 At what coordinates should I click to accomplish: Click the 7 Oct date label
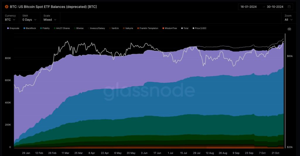[262, 153]
